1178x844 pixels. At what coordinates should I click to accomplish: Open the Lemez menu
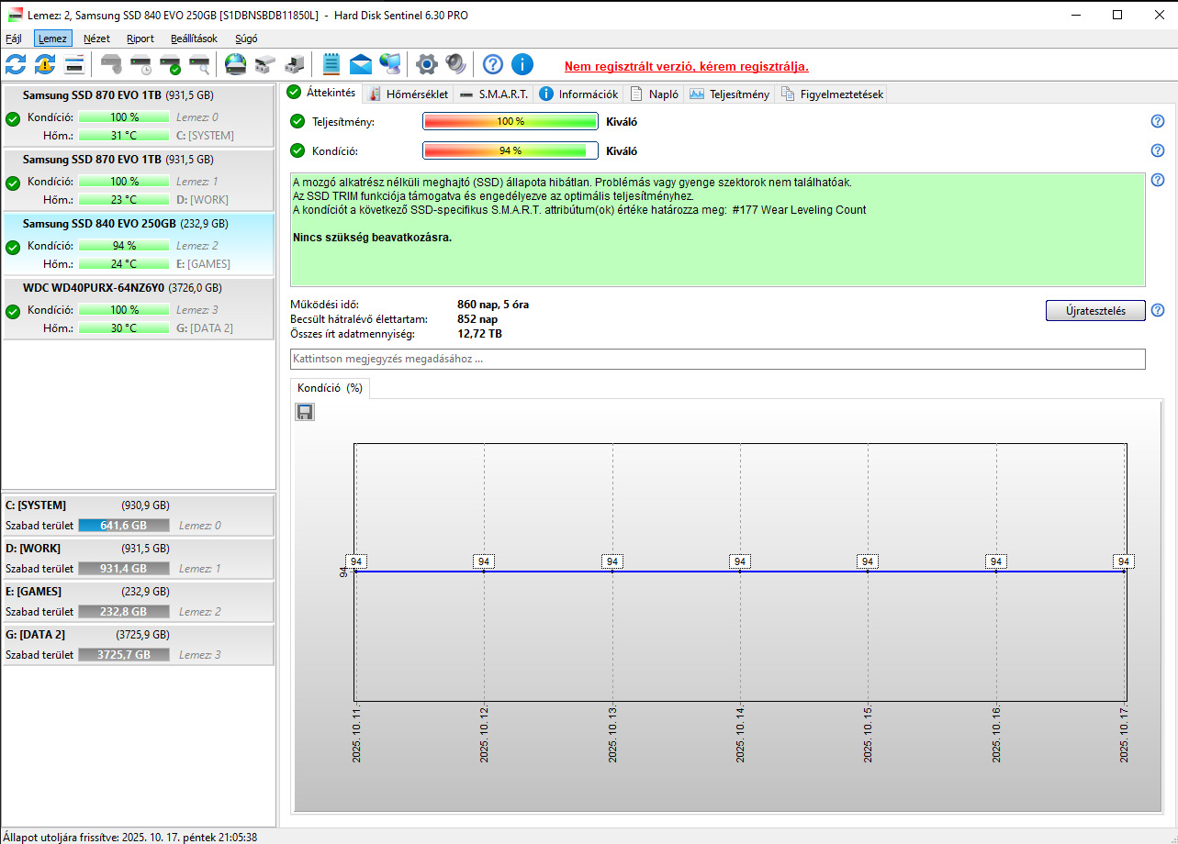click(x=52, y=39)
